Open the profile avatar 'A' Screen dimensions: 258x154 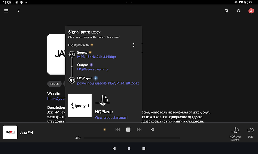click(251, 11)
